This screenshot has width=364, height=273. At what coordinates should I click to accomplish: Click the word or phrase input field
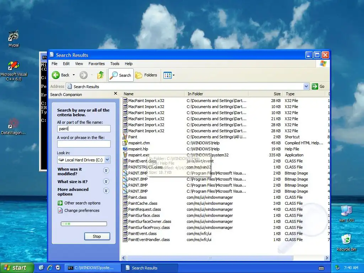coord(84,144)
